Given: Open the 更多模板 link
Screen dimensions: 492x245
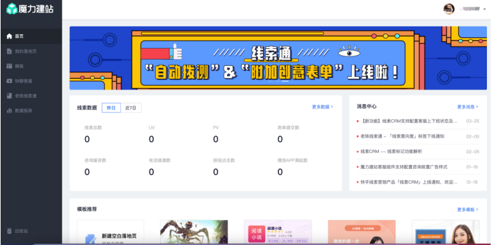Looking at the screenshot, I should pyautogui.click(x=467, y=209).
